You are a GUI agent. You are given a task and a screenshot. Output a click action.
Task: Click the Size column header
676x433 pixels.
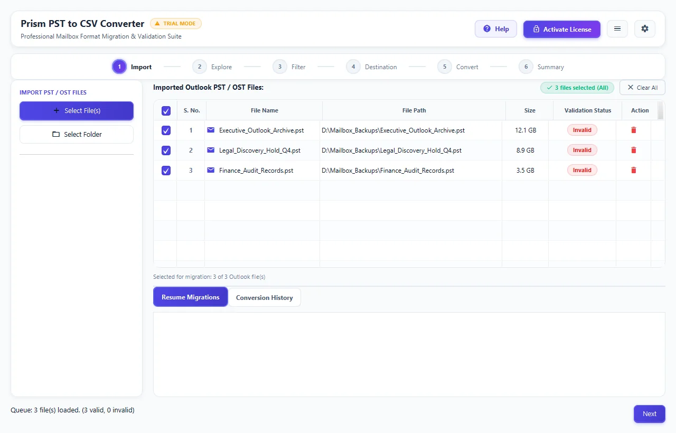pyautogui.click(x=530, y=110)
